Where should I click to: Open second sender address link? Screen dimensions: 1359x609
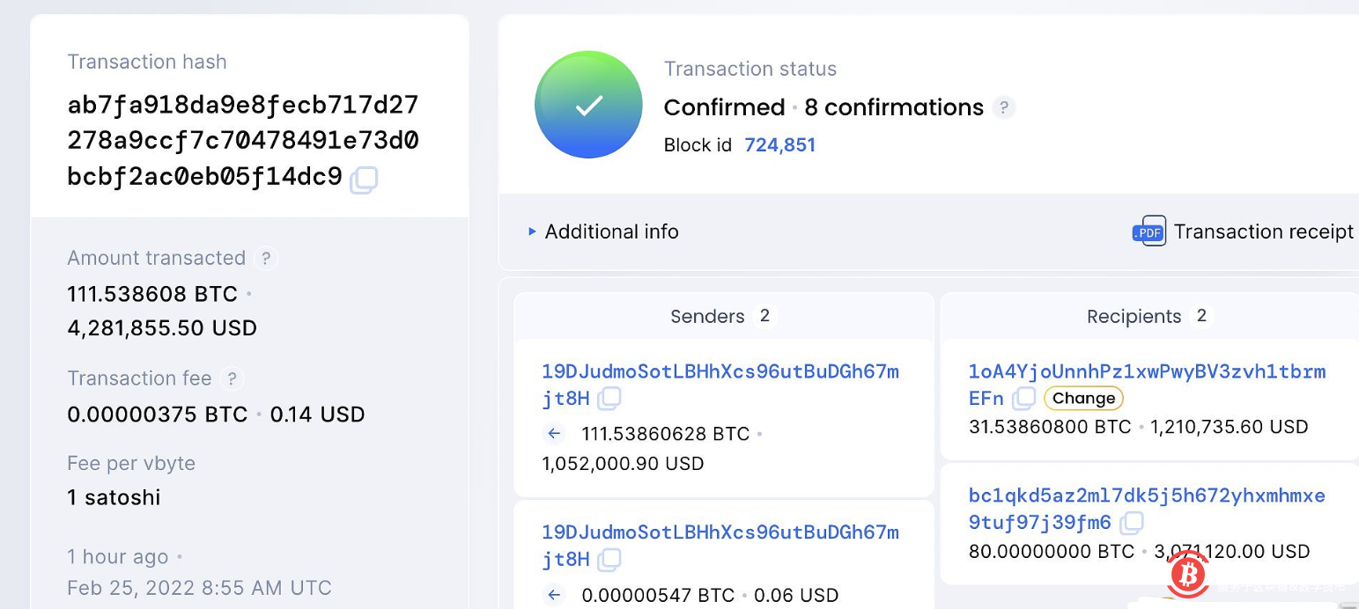(x=720, y=533)
